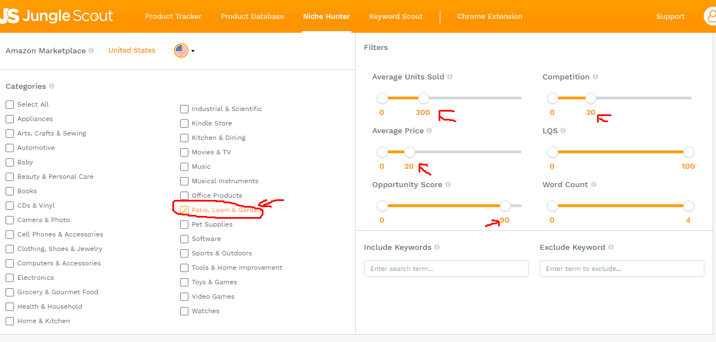The image size is (716, 342).
Task: Click info icon beside Include Keywords
Action: click(x=437, y=248)
